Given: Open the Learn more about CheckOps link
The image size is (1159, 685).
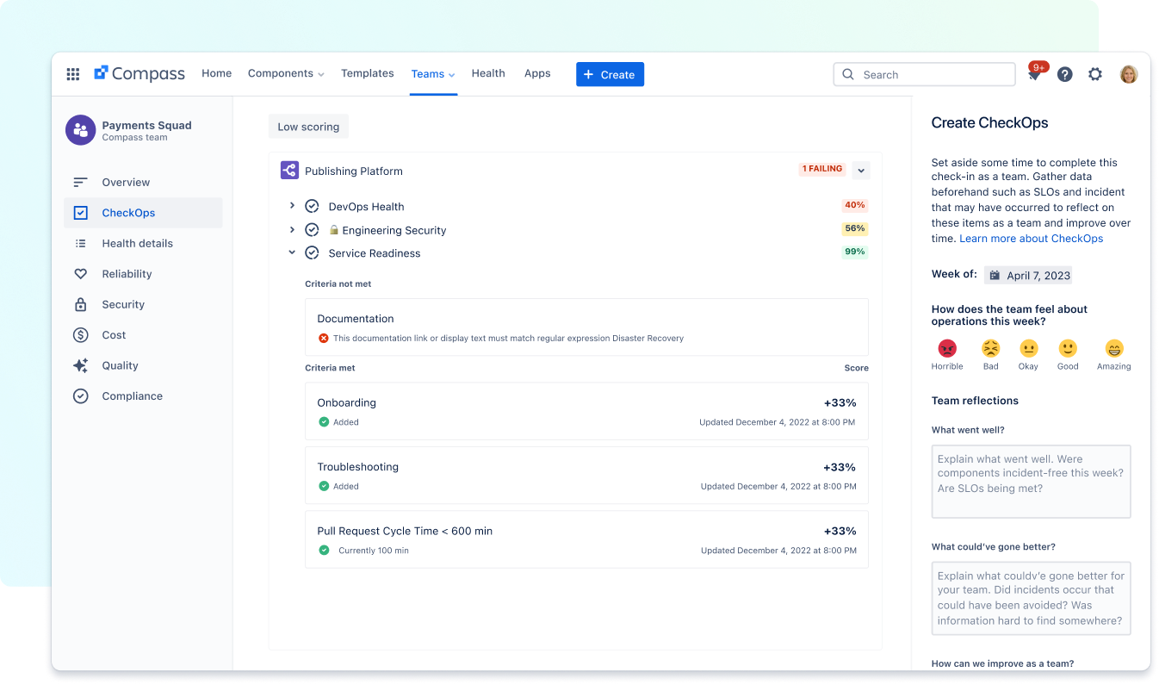Looking at the screenshot, I should [x=1031, y=238].
